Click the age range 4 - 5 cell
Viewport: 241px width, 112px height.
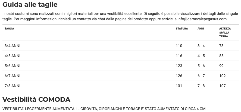[201, 56]
